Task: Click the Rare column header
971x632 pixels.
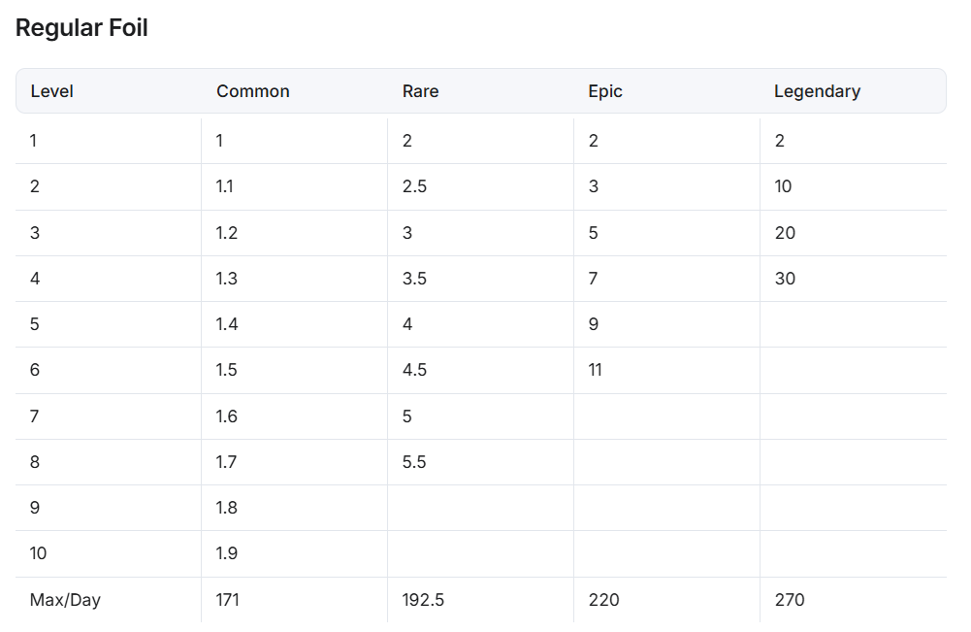Action: pyautogui.click(x=420, y=91)
